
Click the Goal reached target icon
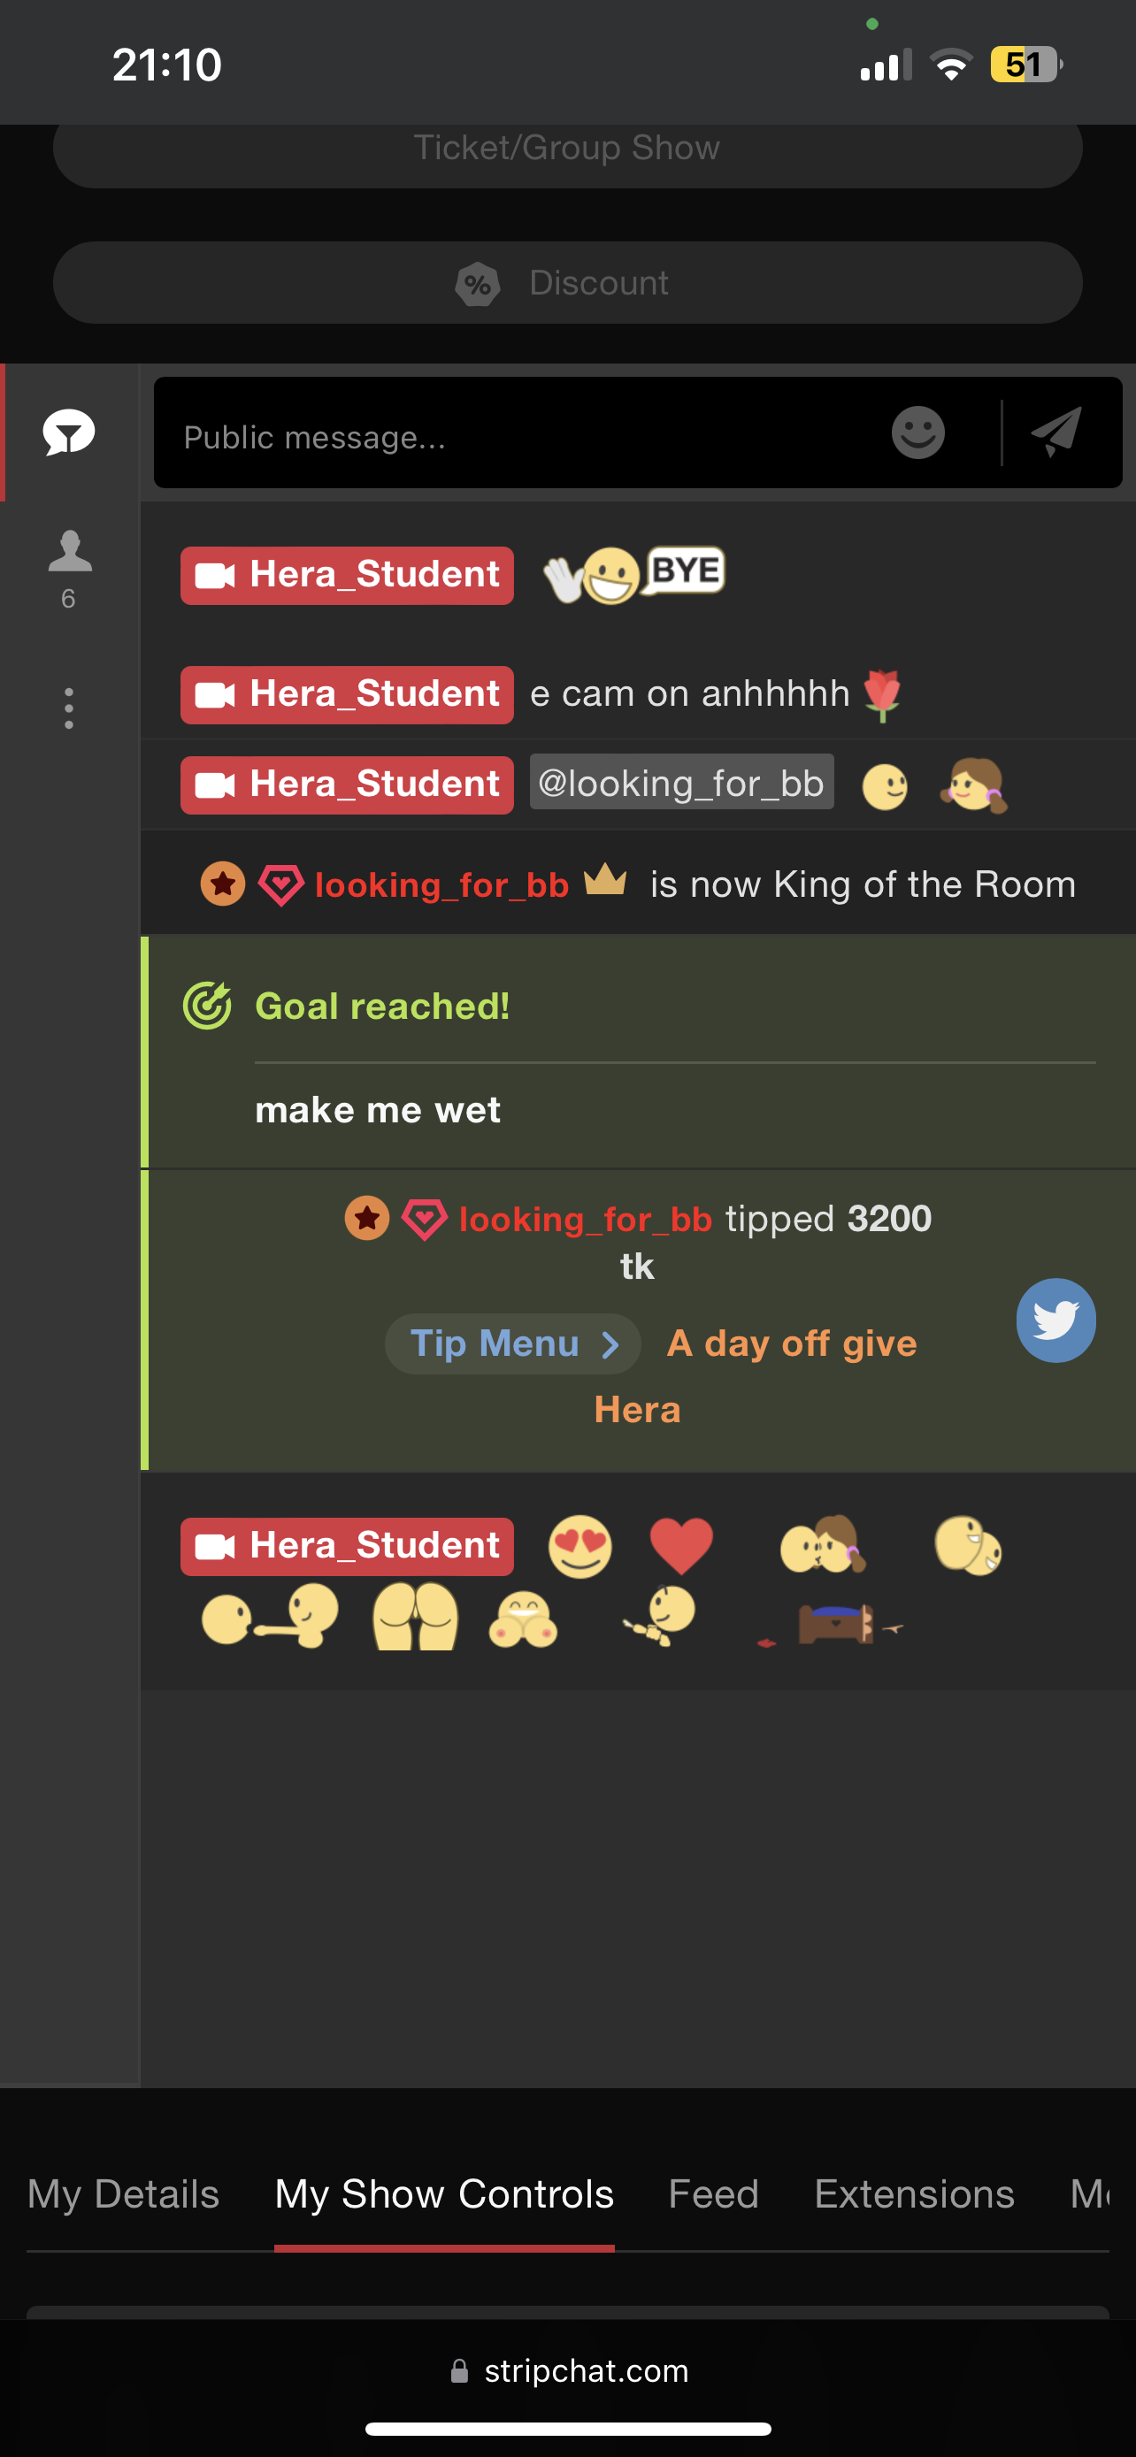(x=207, y=1006)
